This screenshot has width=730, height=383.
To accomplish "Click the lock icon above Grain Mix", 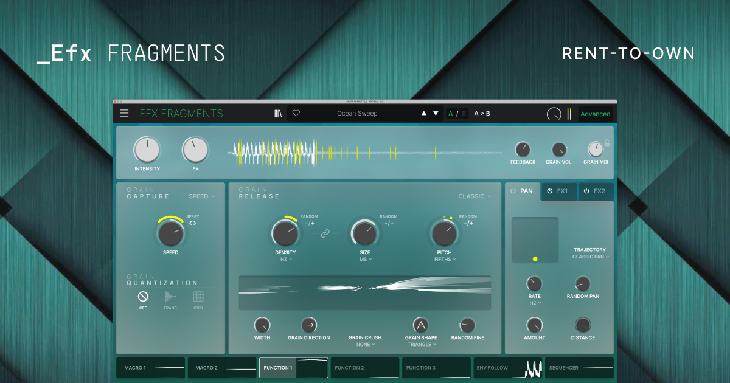I will tap(607, 143).
